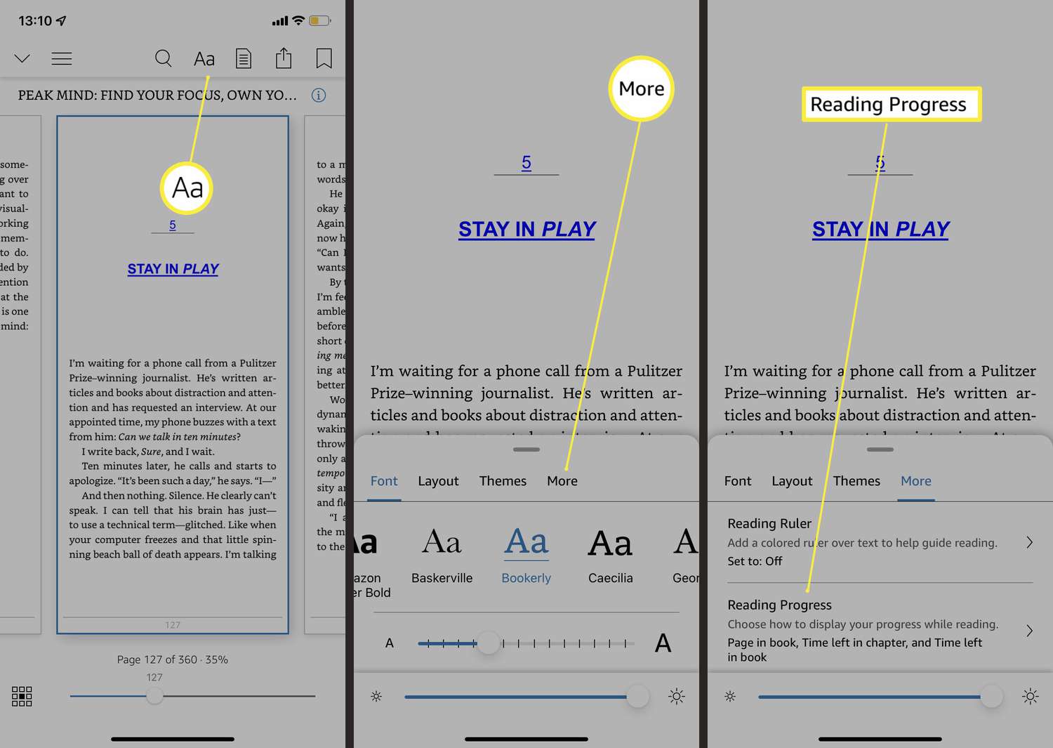Turn on the Reading Ruler setting
1053x748 pixels.
877,542
